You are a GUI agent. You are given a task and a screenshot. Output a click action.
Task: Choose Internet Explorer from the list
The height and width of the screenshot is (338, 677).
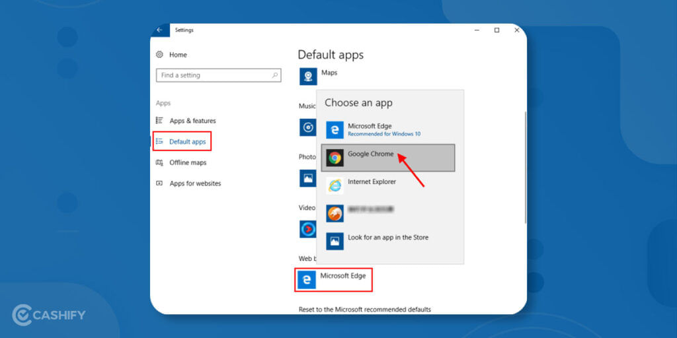click(x=387, y=186)
